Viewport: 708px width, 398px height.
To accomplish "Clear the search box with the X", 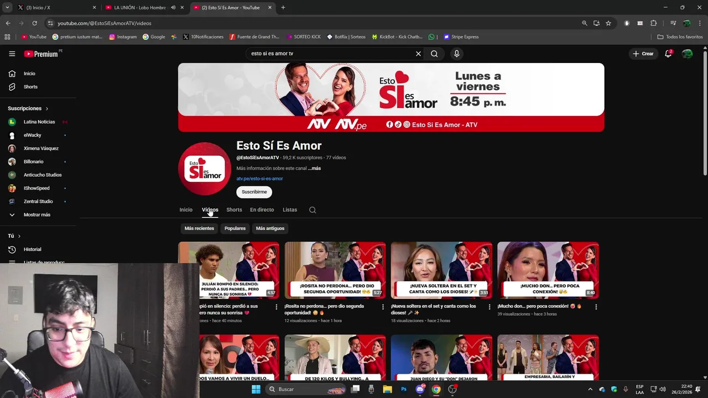I will (x=418, y=54).
